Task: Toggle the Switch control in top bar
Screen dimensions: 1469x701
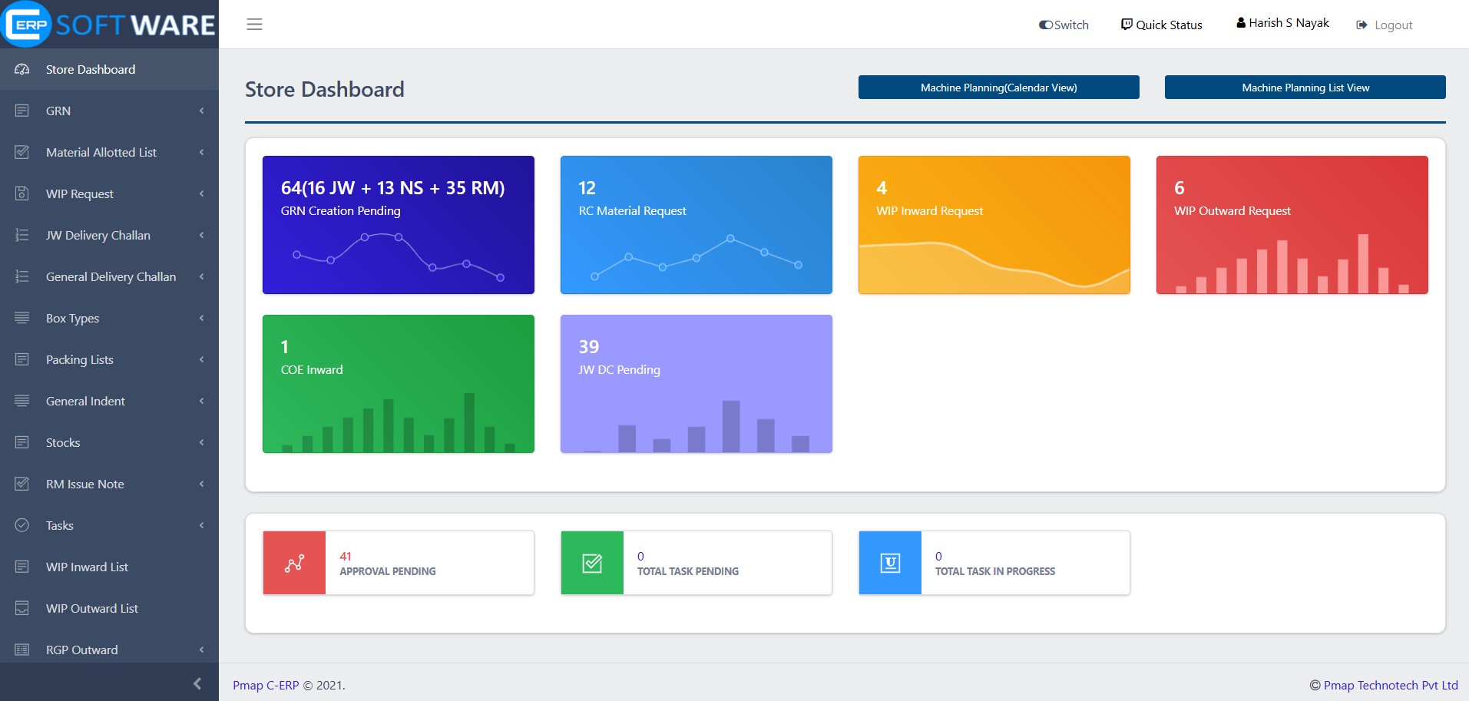Action: coord(1044,25)
